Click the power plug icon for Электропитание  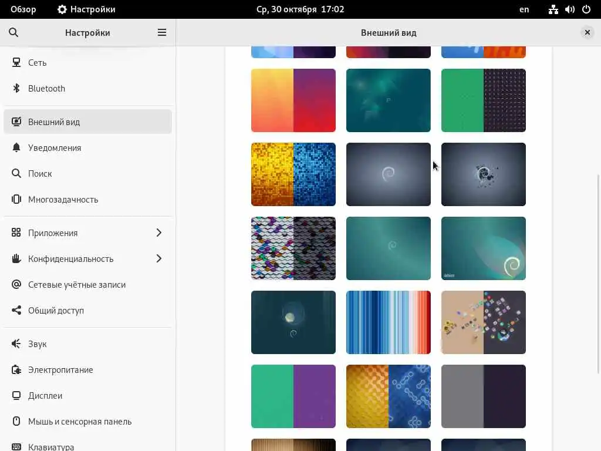(x=16, y=370)
